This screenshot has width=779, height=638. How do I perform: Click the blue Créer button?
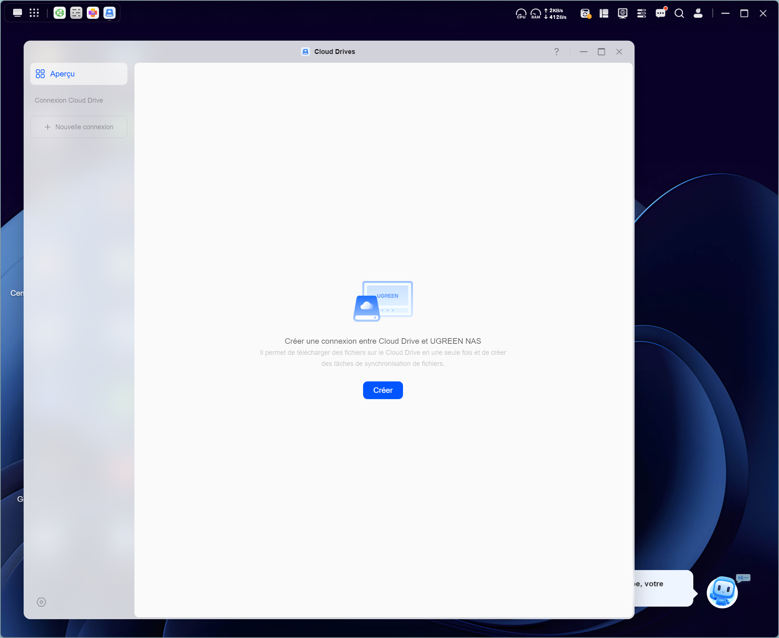pyautogui.click(x=383, y=390)
